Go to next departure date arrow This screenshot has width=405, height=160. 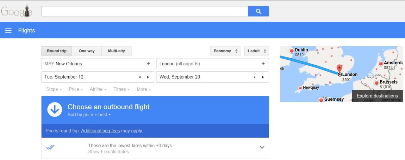(x=148, y=77)
